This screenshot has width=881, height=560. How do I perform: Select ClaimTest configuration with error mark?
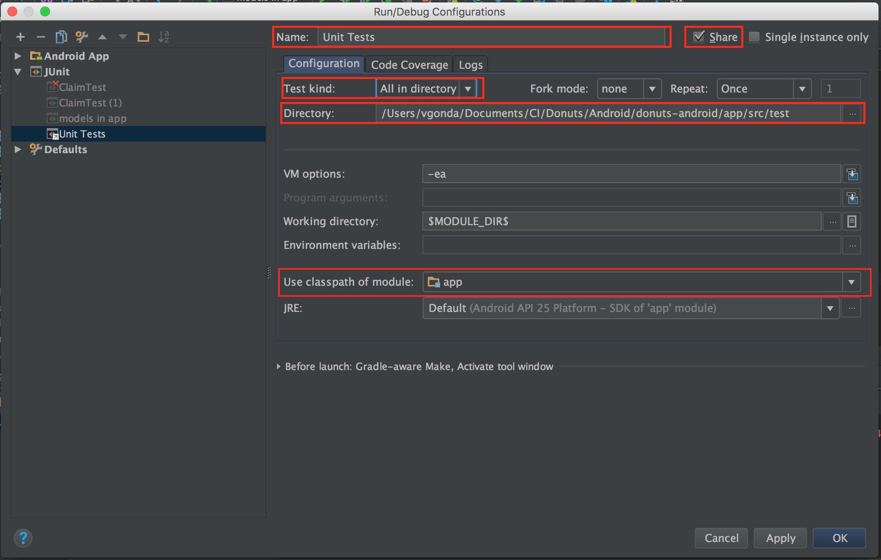click(82, 87)
